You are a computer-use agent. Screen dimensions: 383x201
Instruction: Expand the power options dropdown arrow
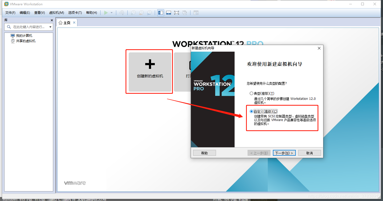(111, 13)
